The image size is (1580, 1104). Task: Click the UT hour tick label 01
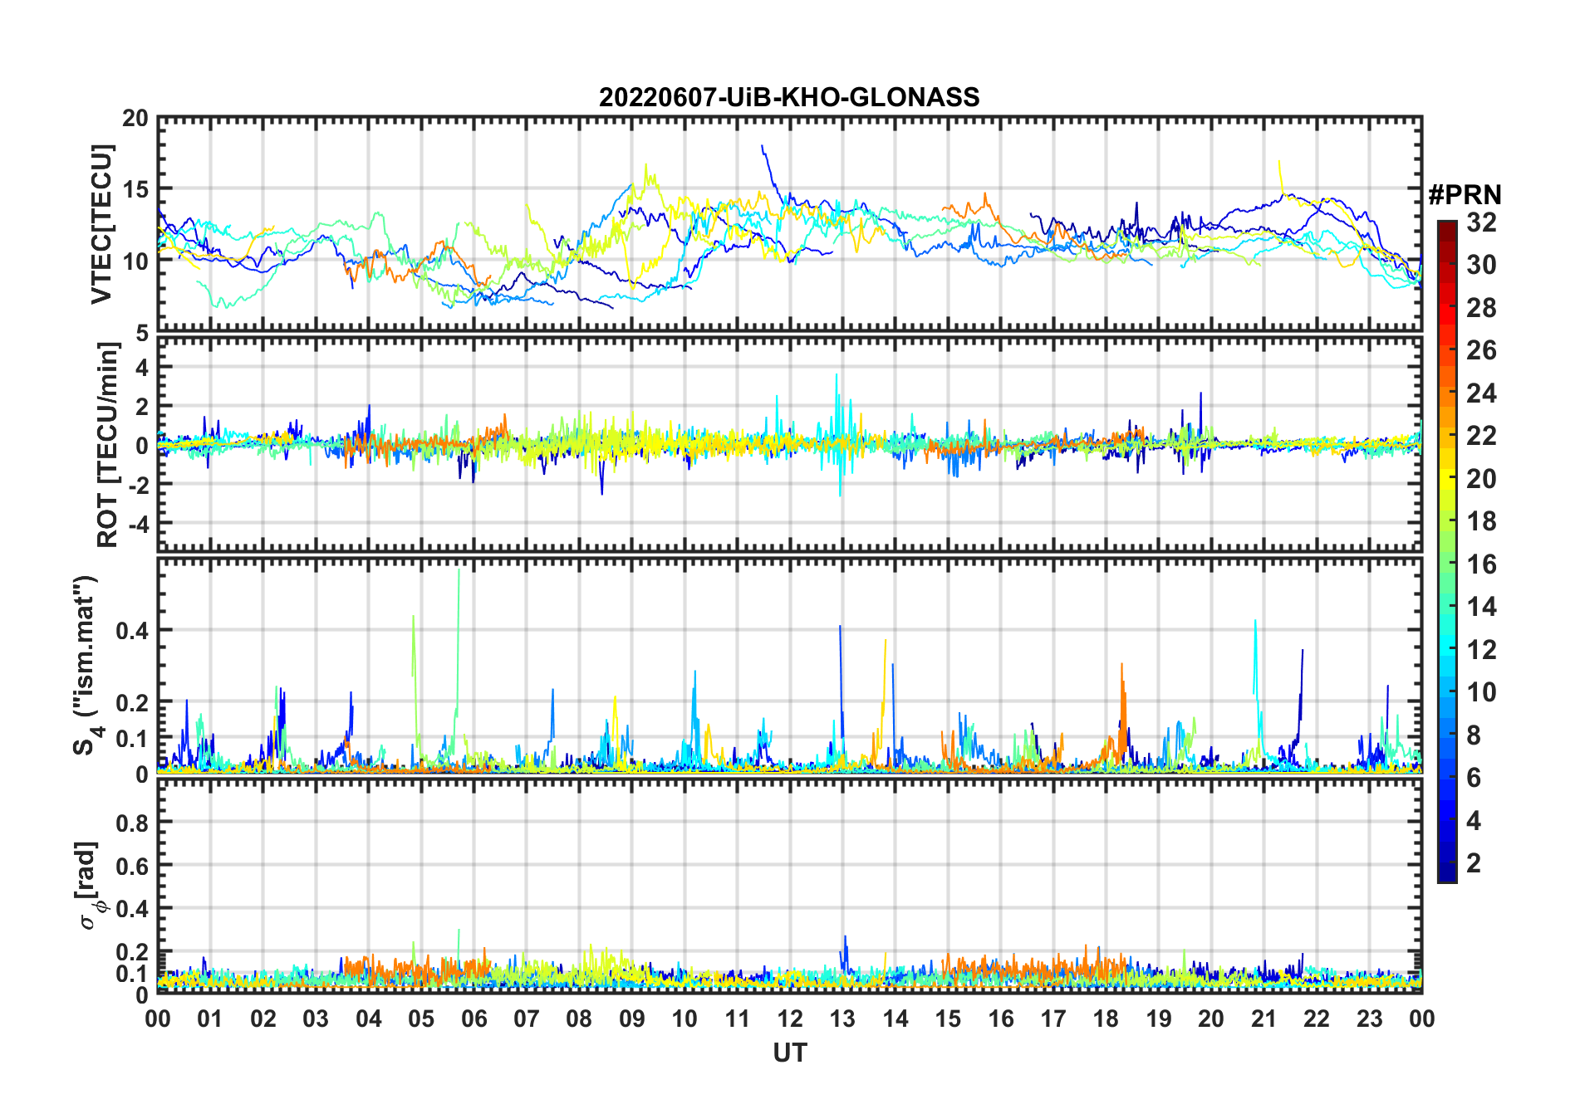pos(210,1019)
